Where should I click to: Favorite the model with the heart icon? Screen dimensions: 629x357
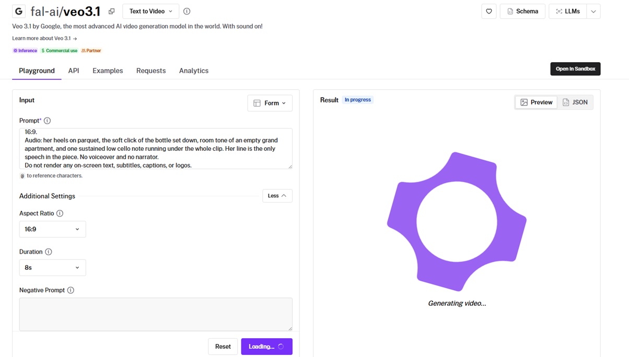tap(489, 11)
